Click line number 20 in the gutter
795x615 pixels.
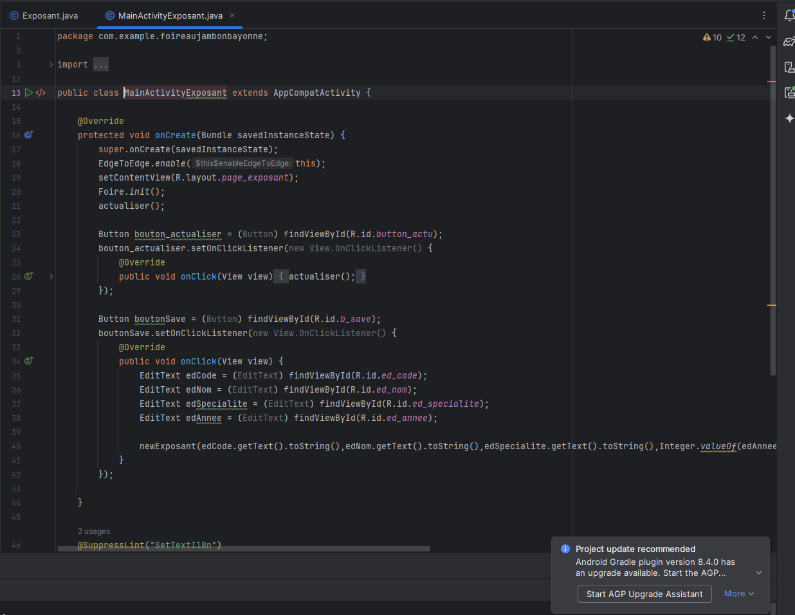point(16,192)
